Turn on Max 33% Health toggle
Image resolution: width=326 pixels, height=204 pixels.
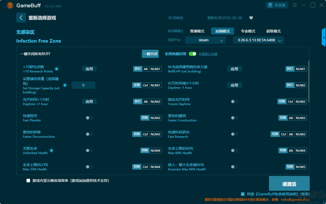coord(89,167)
